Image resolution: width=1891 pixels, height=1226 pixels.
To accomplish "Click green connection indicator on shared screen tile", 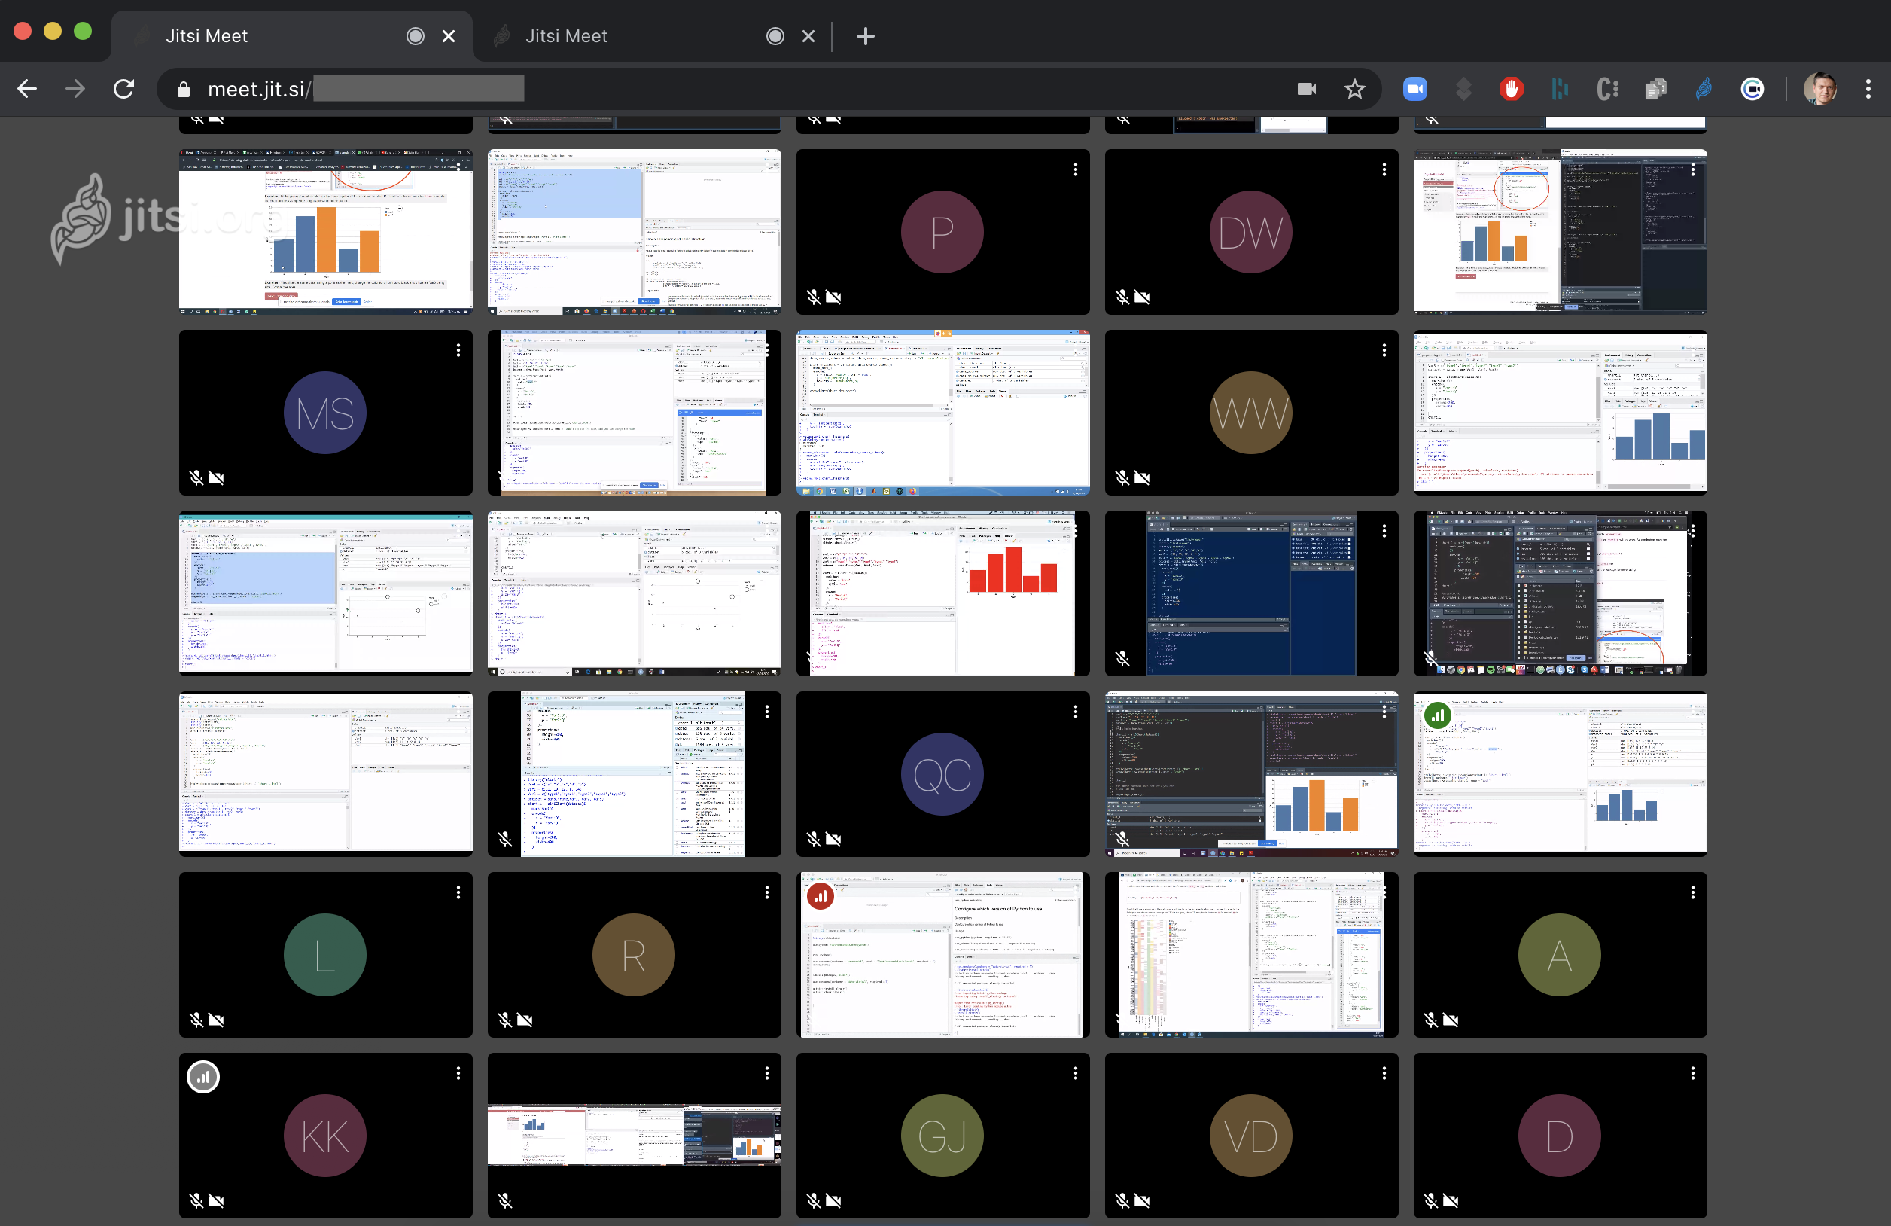I will [x=1437, y=715].
